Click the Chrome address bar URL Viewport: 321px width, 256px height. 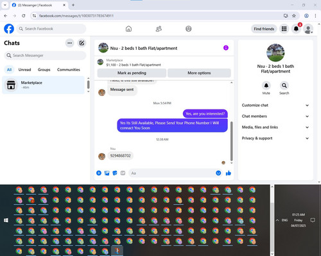coord(76,16)
